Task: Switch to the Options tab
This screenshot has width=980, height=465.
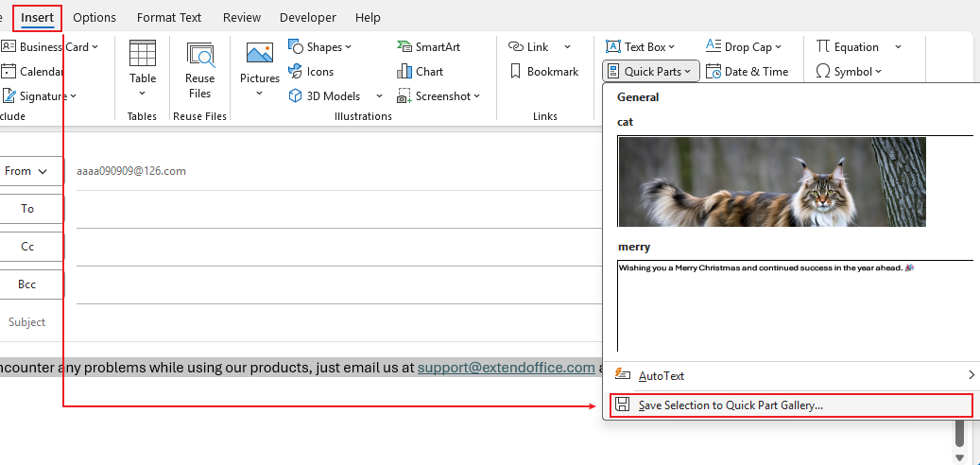Action: (x=95, y=18)
